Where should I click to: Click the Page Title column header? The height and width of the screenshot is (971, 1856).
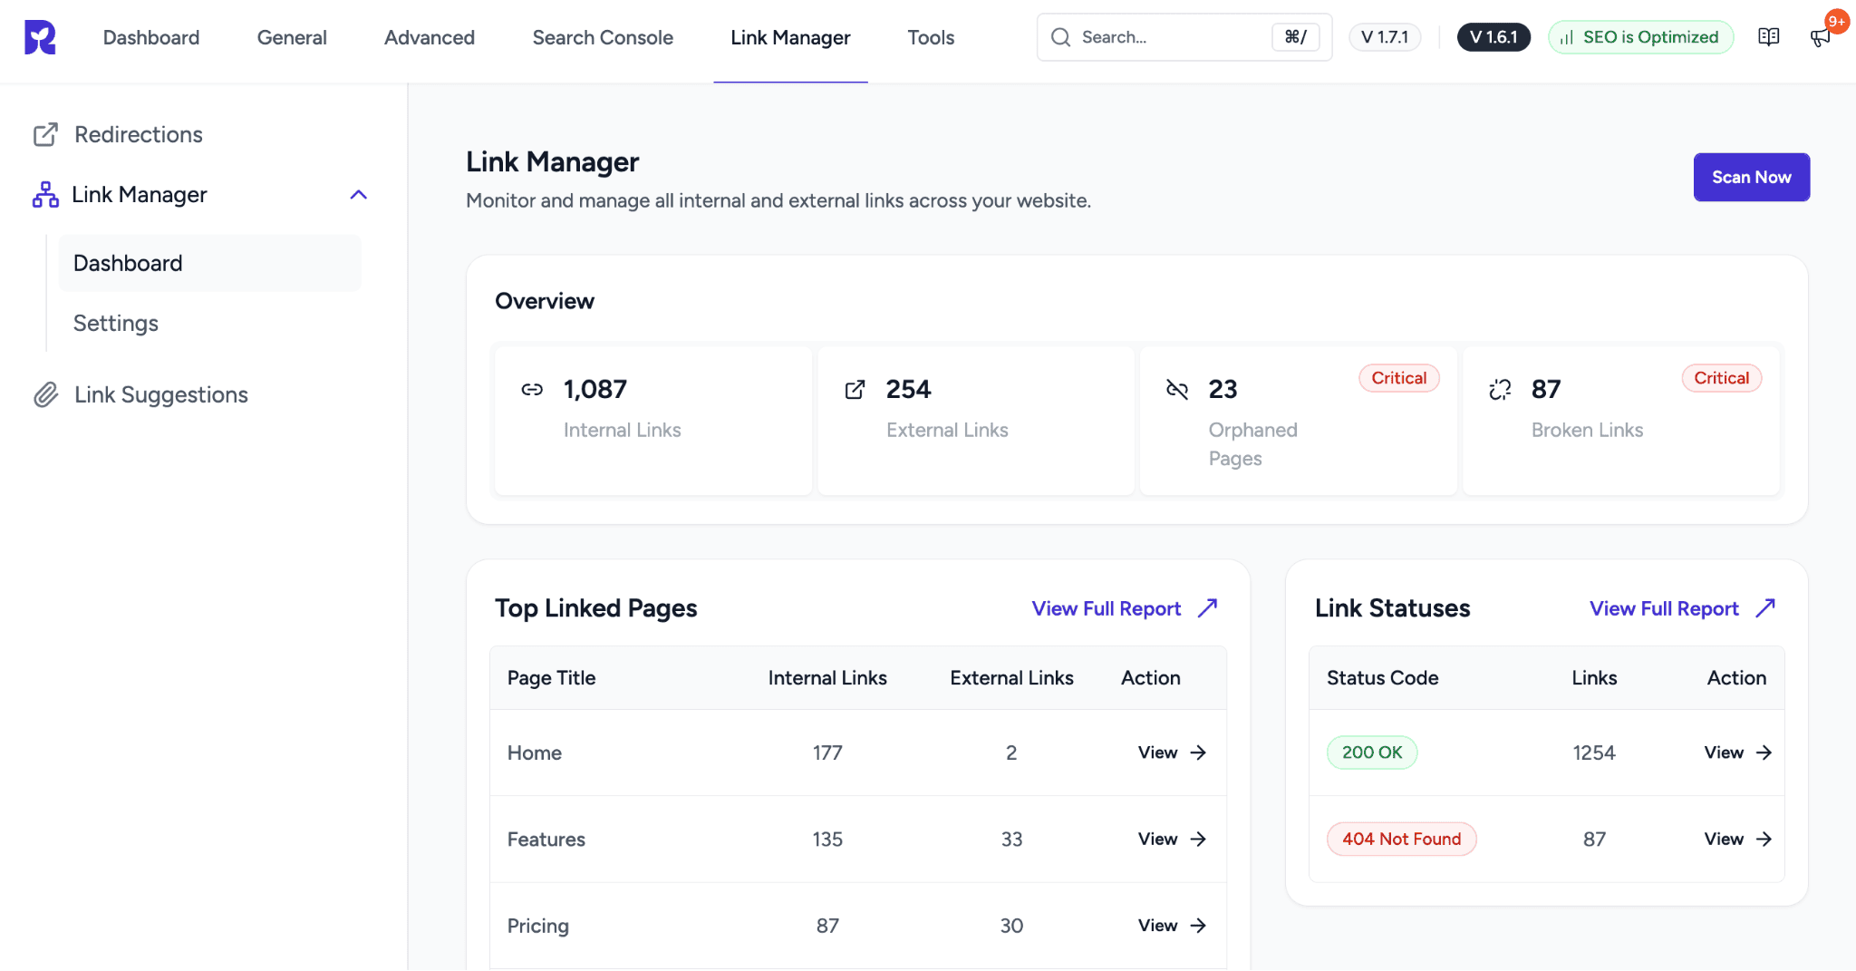[x=551, y=678]
